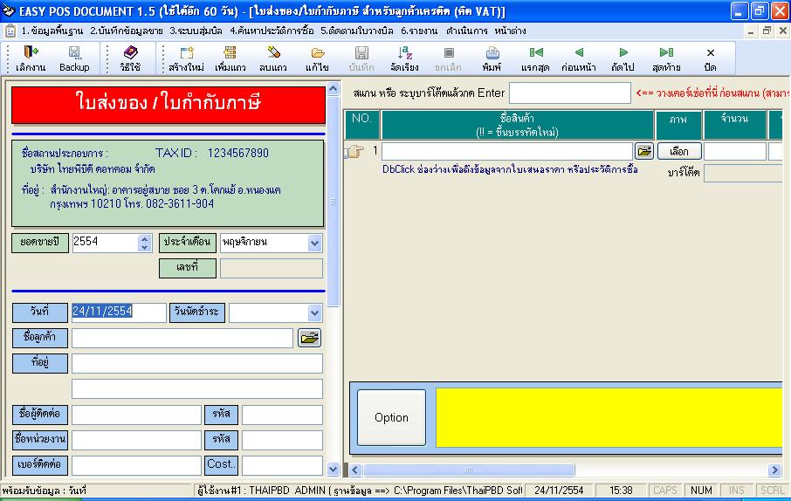791x501 pixels.
Task: Close the form with ปิด toolbar icon
Action: click(711, 58)
